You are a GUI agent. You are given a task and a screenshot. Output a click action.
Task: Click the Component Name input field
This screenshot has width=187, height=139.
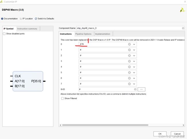tap(130, 28)
